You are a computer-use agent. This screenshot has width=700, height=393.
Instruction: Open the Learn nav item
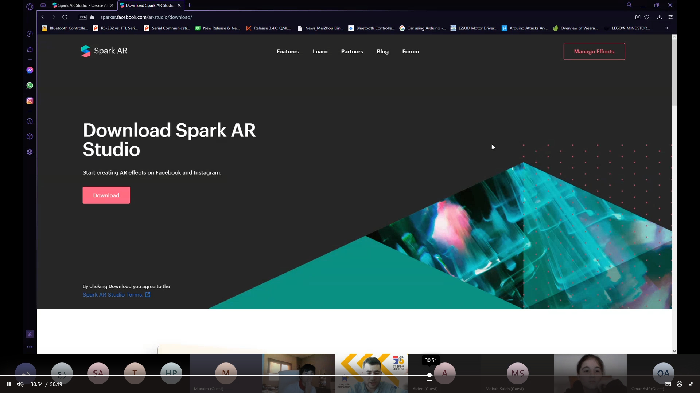tap(320, 52)
